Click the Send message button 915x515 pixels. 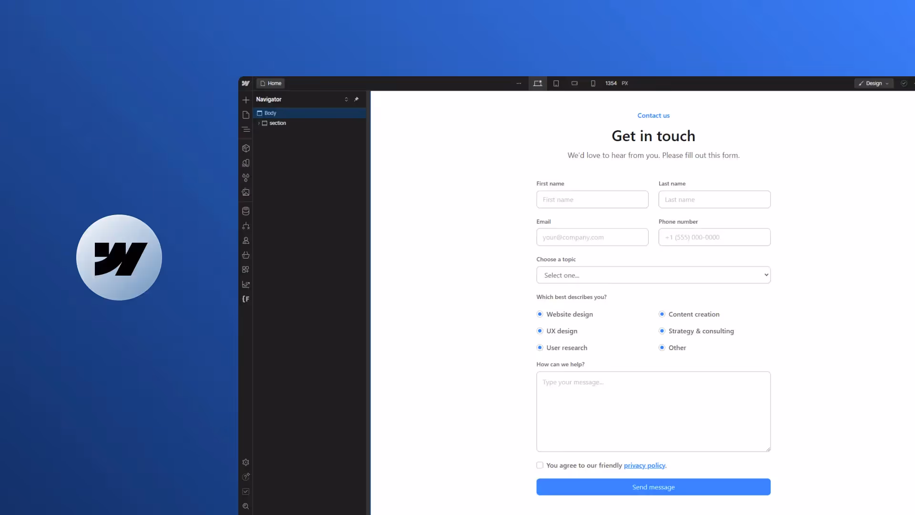tap(653, 487)
